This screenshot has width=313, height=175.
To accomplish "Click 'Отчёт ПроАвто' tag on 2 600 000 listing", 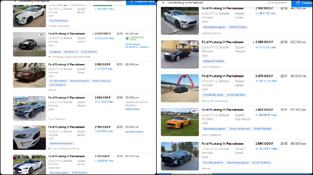I will click(89, 52).
